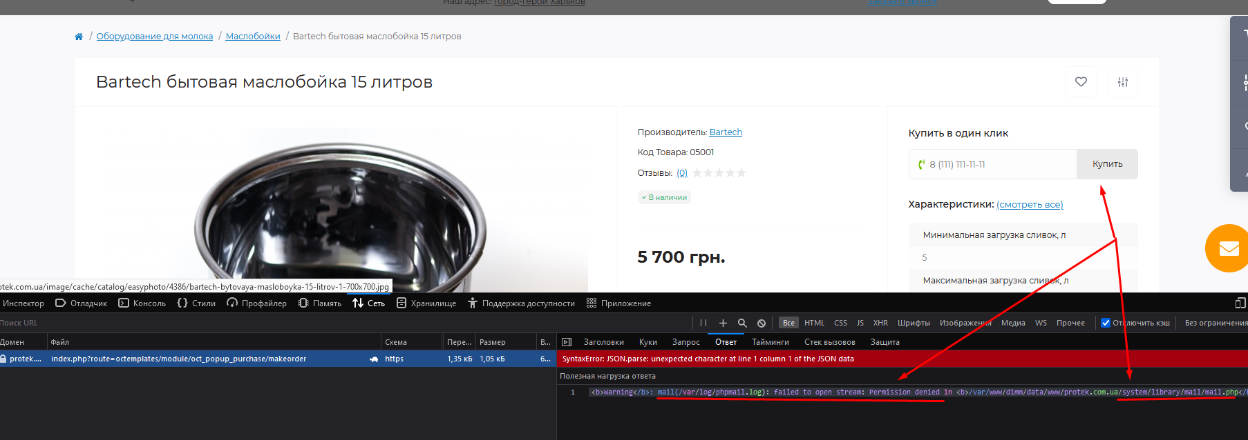Click the В наличии stock badge
Viewport: 1248px width, 440px height.
point(664,197)
